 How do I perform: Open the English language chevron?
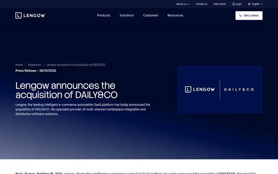(261, 4)
